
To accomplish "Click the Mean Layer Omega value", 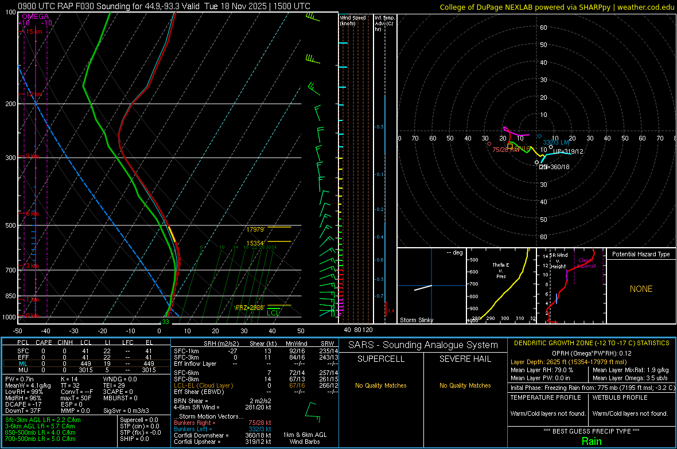I will [630, 378].
